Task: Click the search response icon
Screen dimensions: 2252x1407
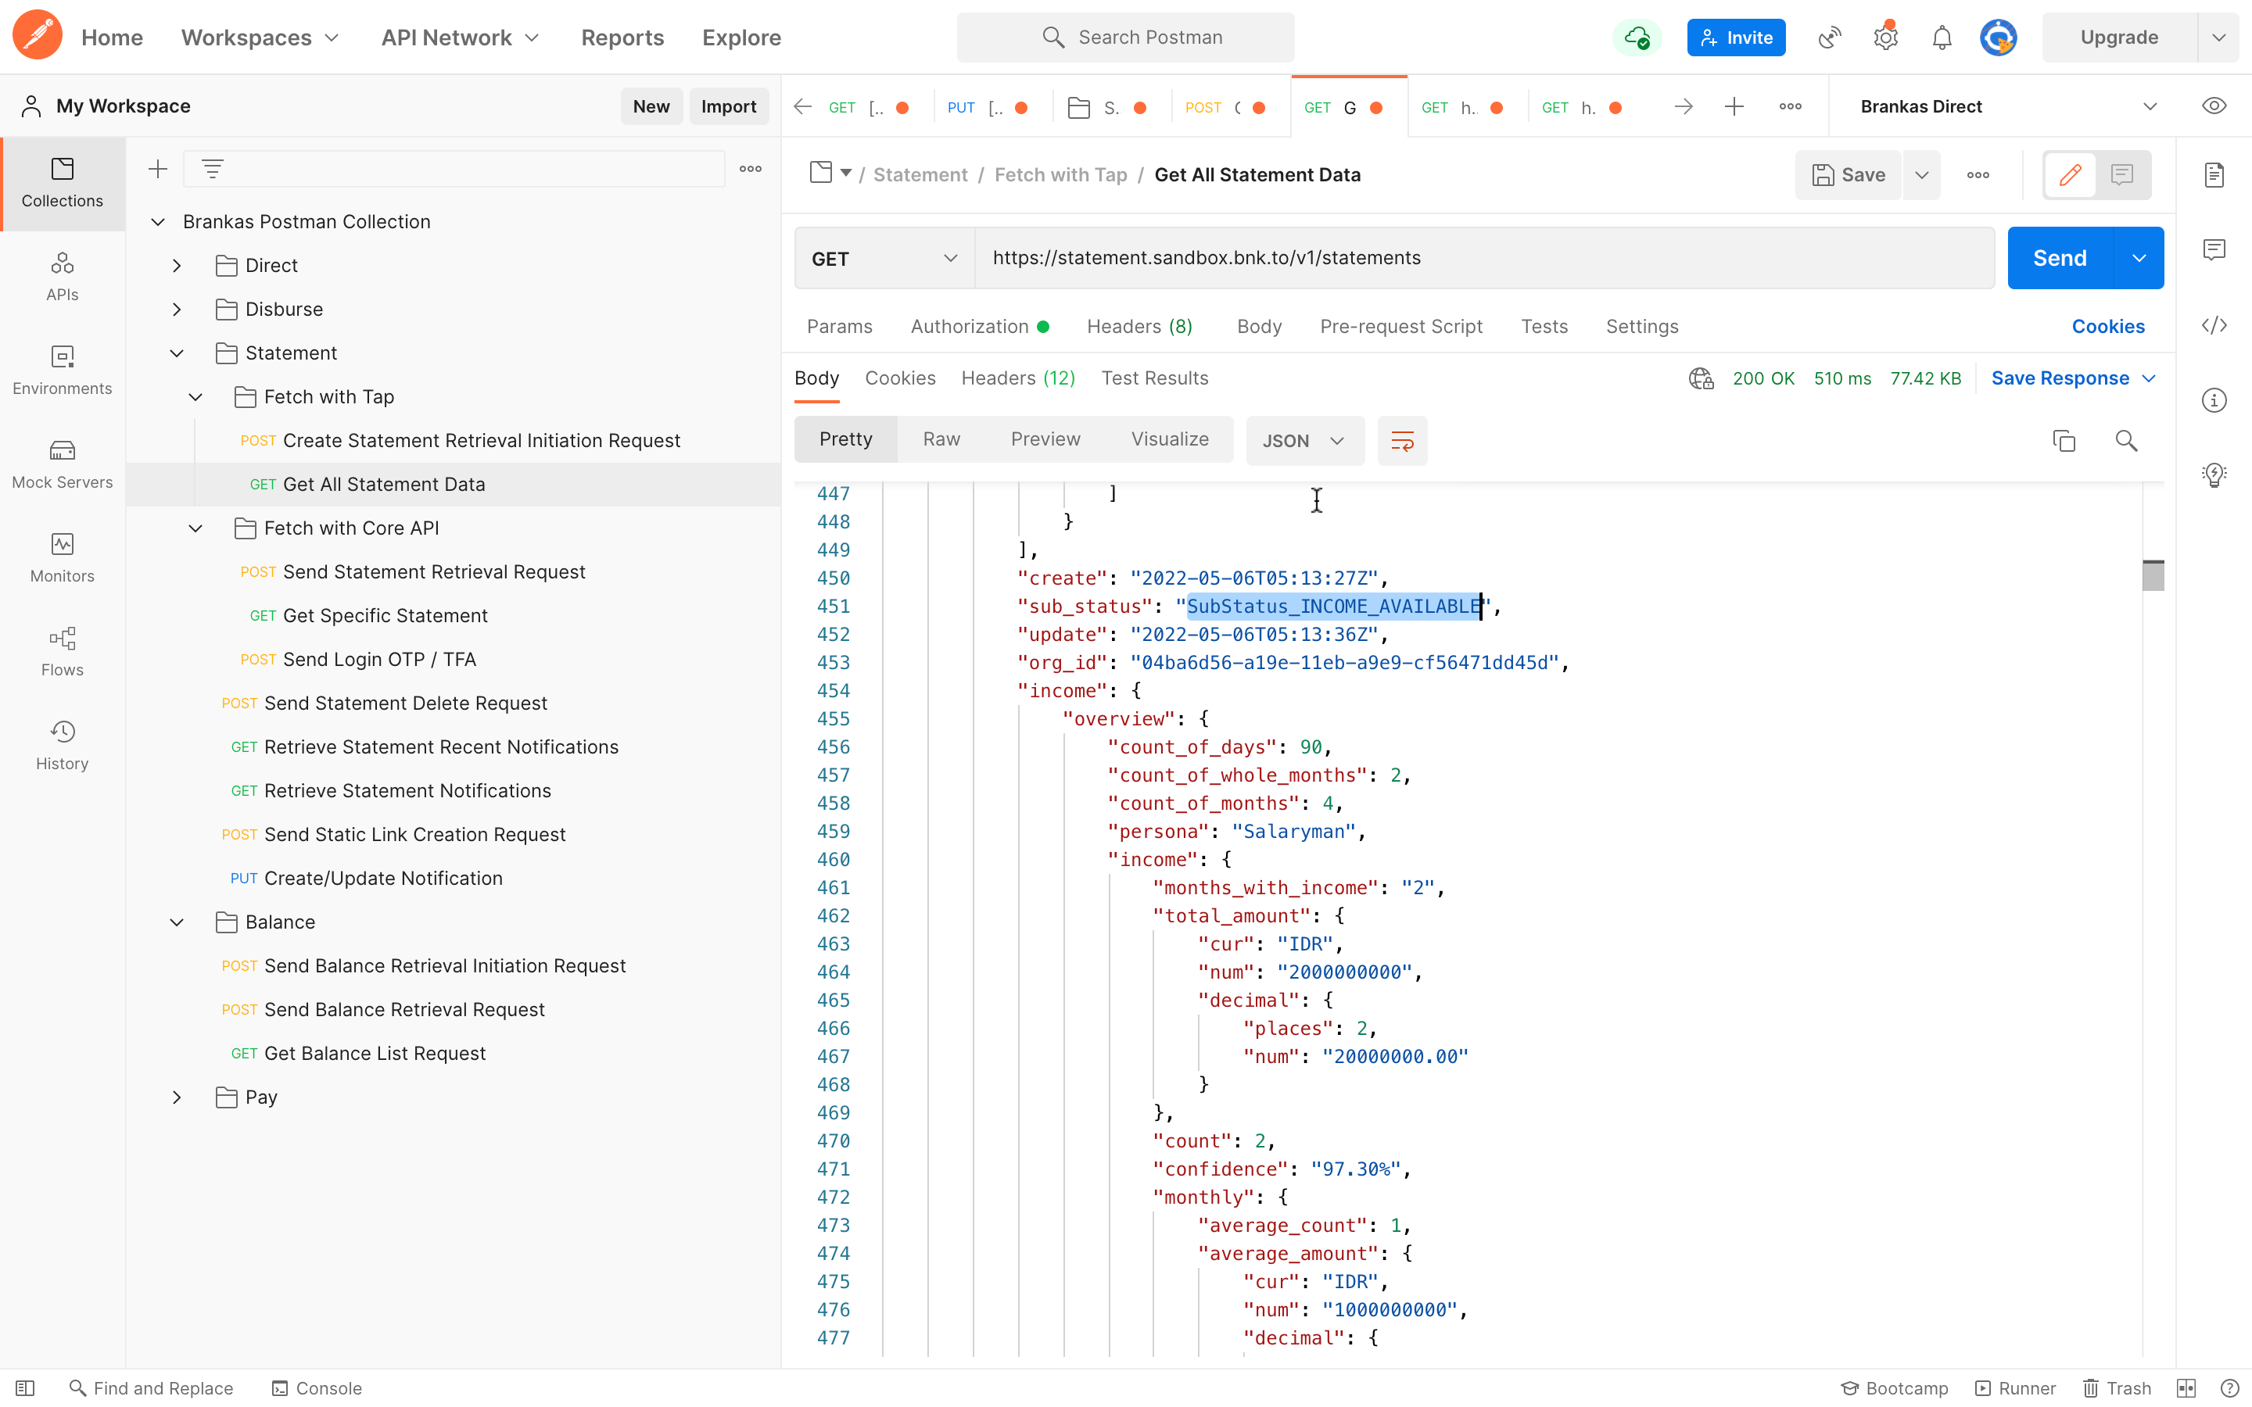Action: pos(2125,440)
